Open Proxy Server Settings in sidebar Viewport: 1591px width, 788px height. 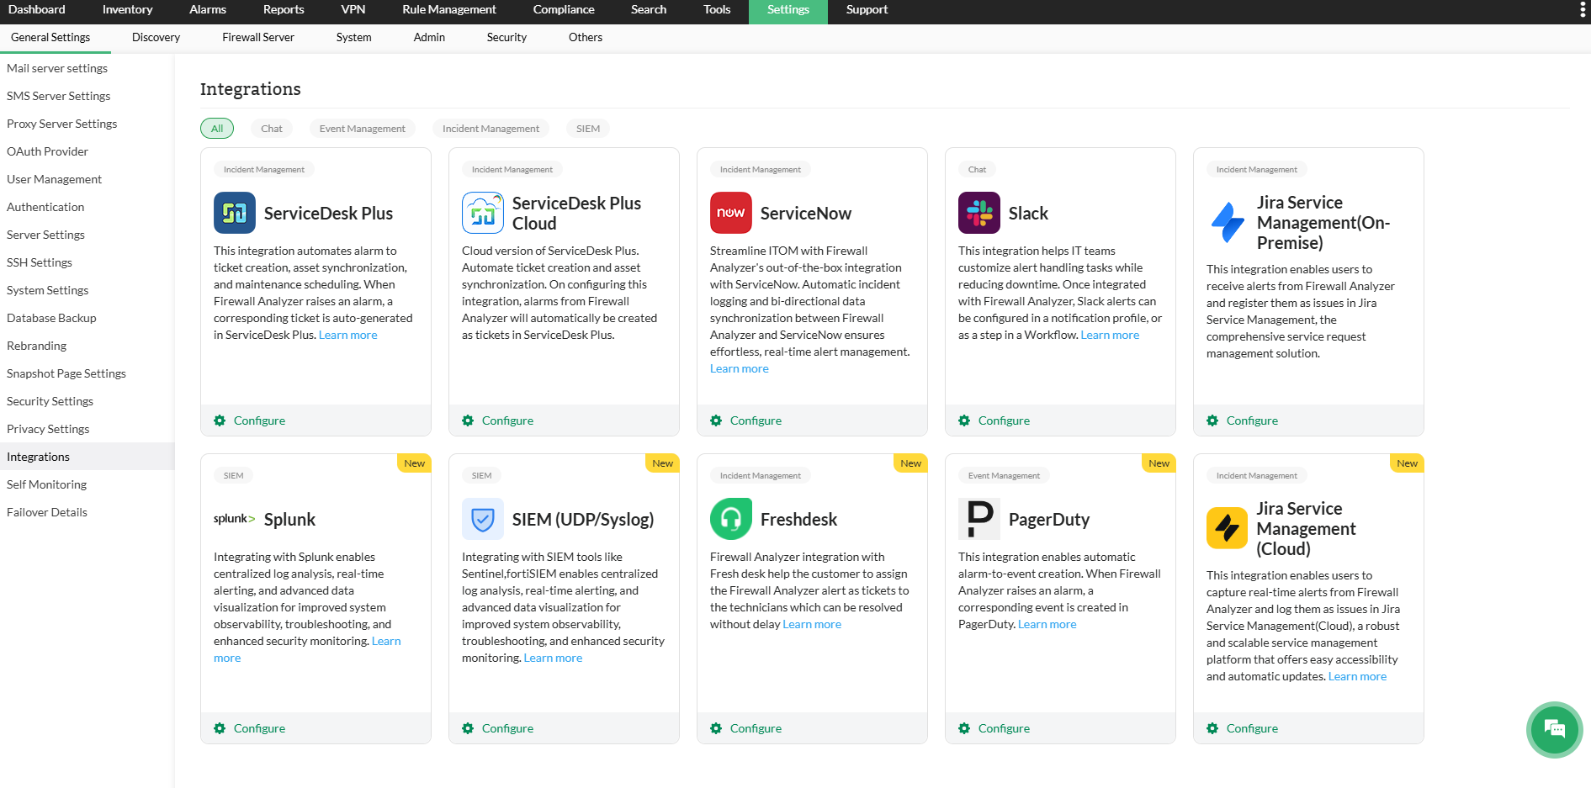click(62, 124)
